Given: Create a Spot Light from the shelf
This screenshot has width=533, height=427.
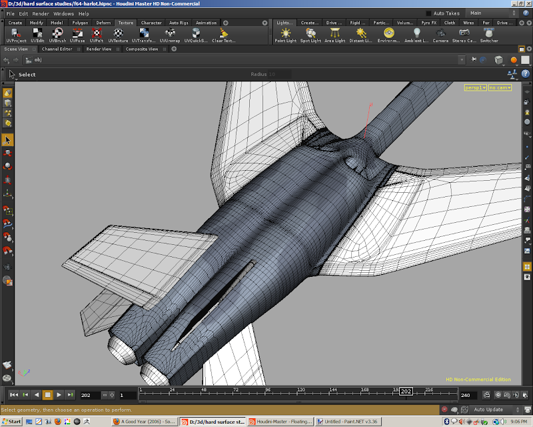Looking at the screenshot, I should click(310, 35).
